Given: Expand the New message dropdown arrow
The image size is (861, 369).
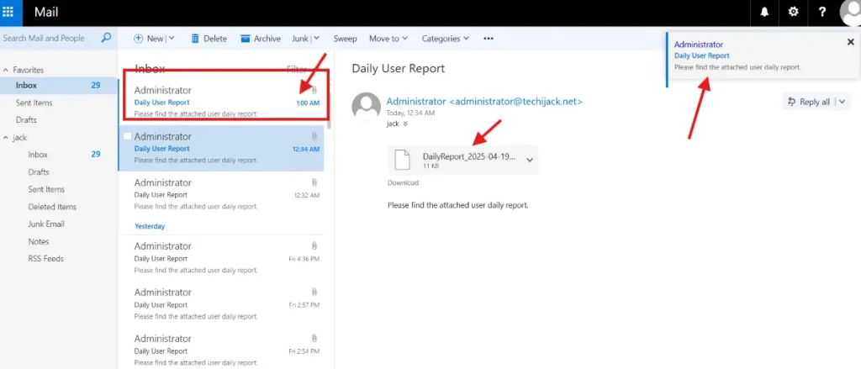Looking at the screenshot, I should pos(172,39).
